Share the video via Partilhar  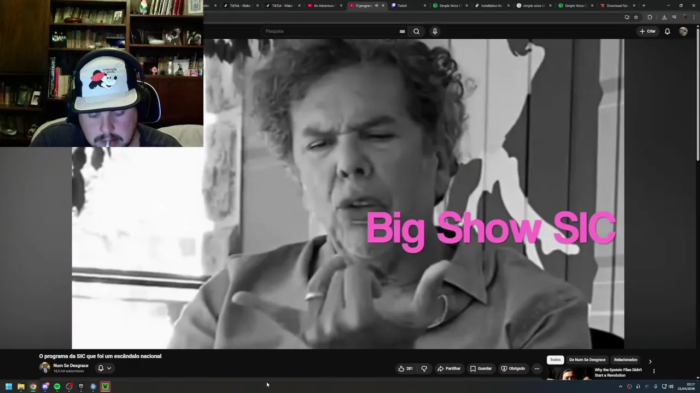pos(449,368)
